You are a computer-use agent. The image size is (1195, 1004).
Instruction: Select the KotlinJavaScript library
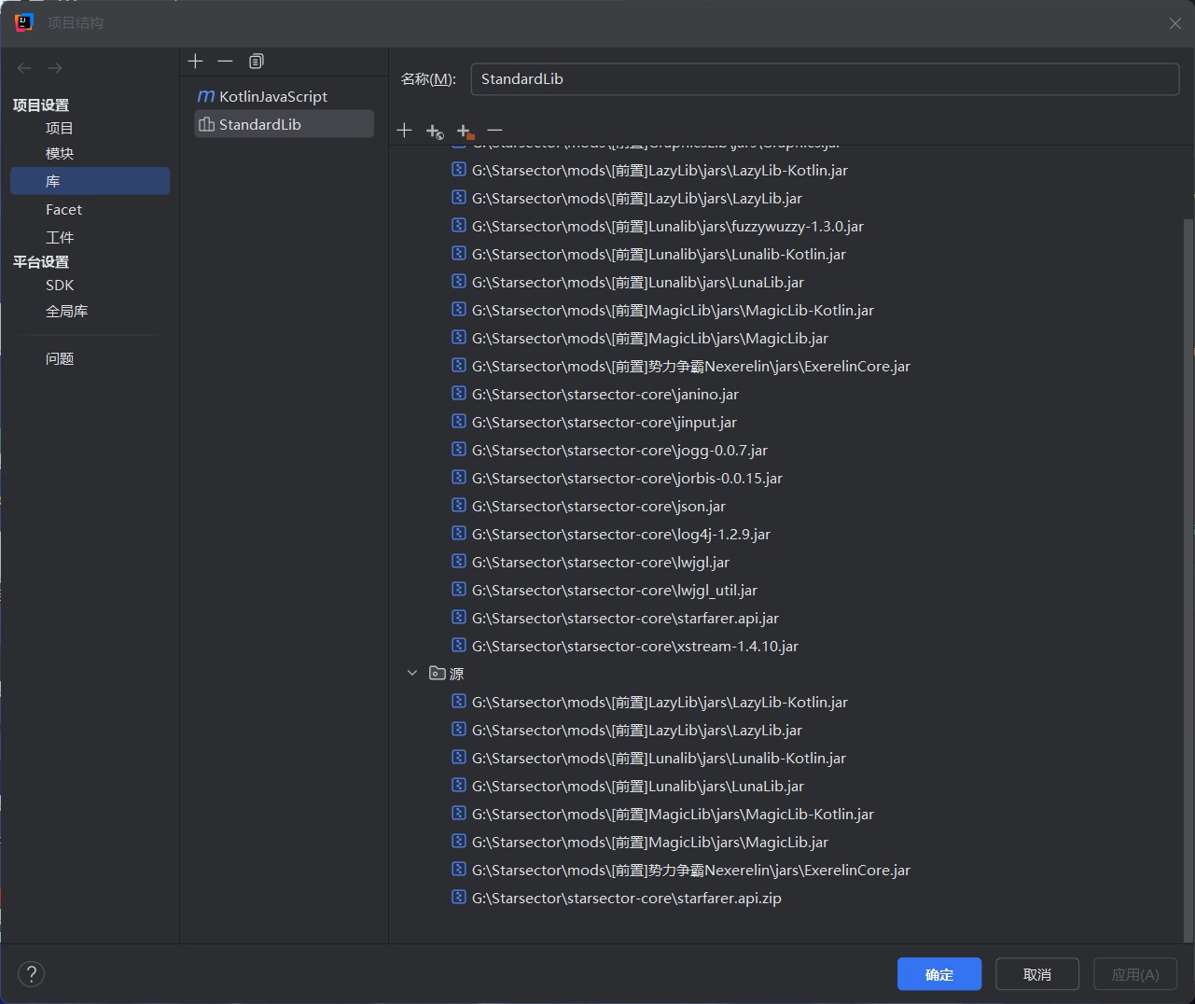point(272,97)
